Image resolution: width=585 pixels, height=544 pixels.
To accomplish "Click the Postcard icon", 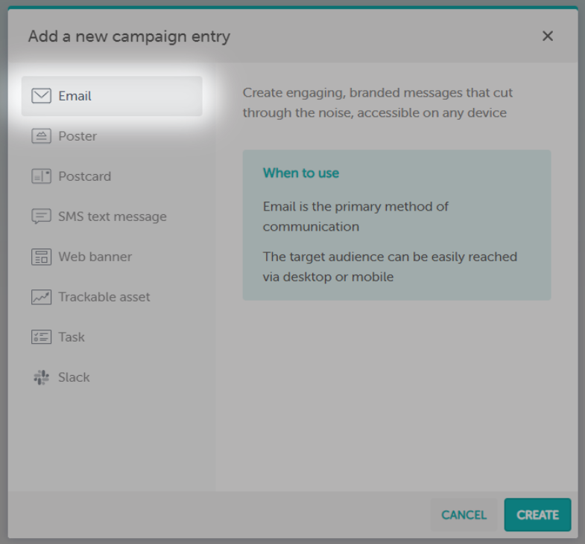I will [x=41, y=176].
